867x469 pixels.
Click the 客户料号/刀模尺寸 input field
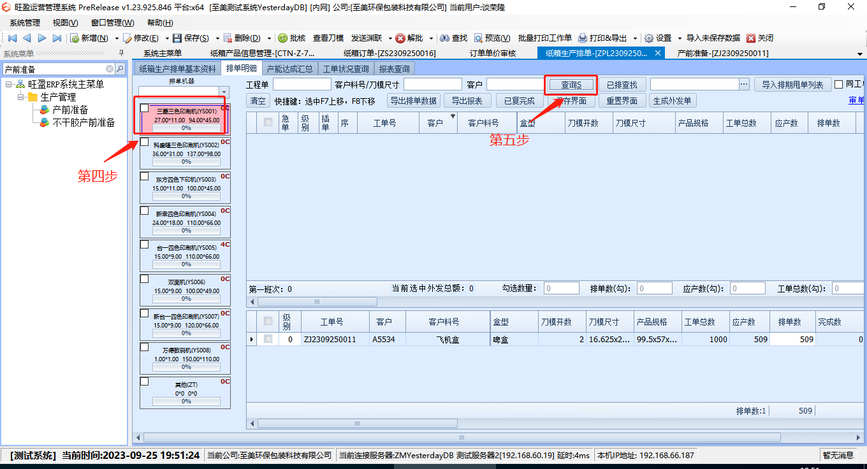pyautogui.click(x=432, y=84)
